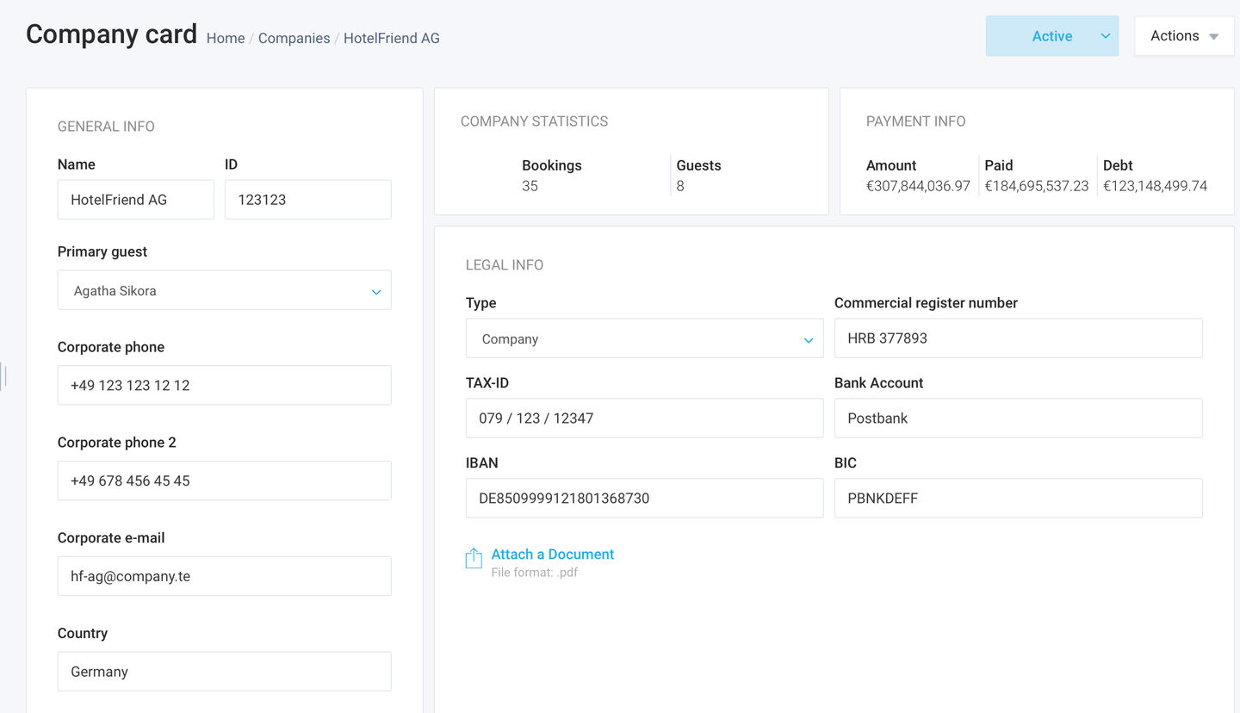The image size is (1240, 713).
Task: Click the Paid value €184,695,537.23
Action: (1037, 186)
